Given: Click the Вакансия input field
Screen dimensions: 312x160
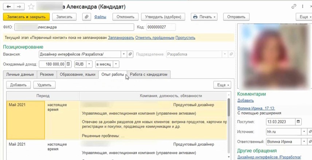Looking at the screenshot, I should [x=80, y=54].
